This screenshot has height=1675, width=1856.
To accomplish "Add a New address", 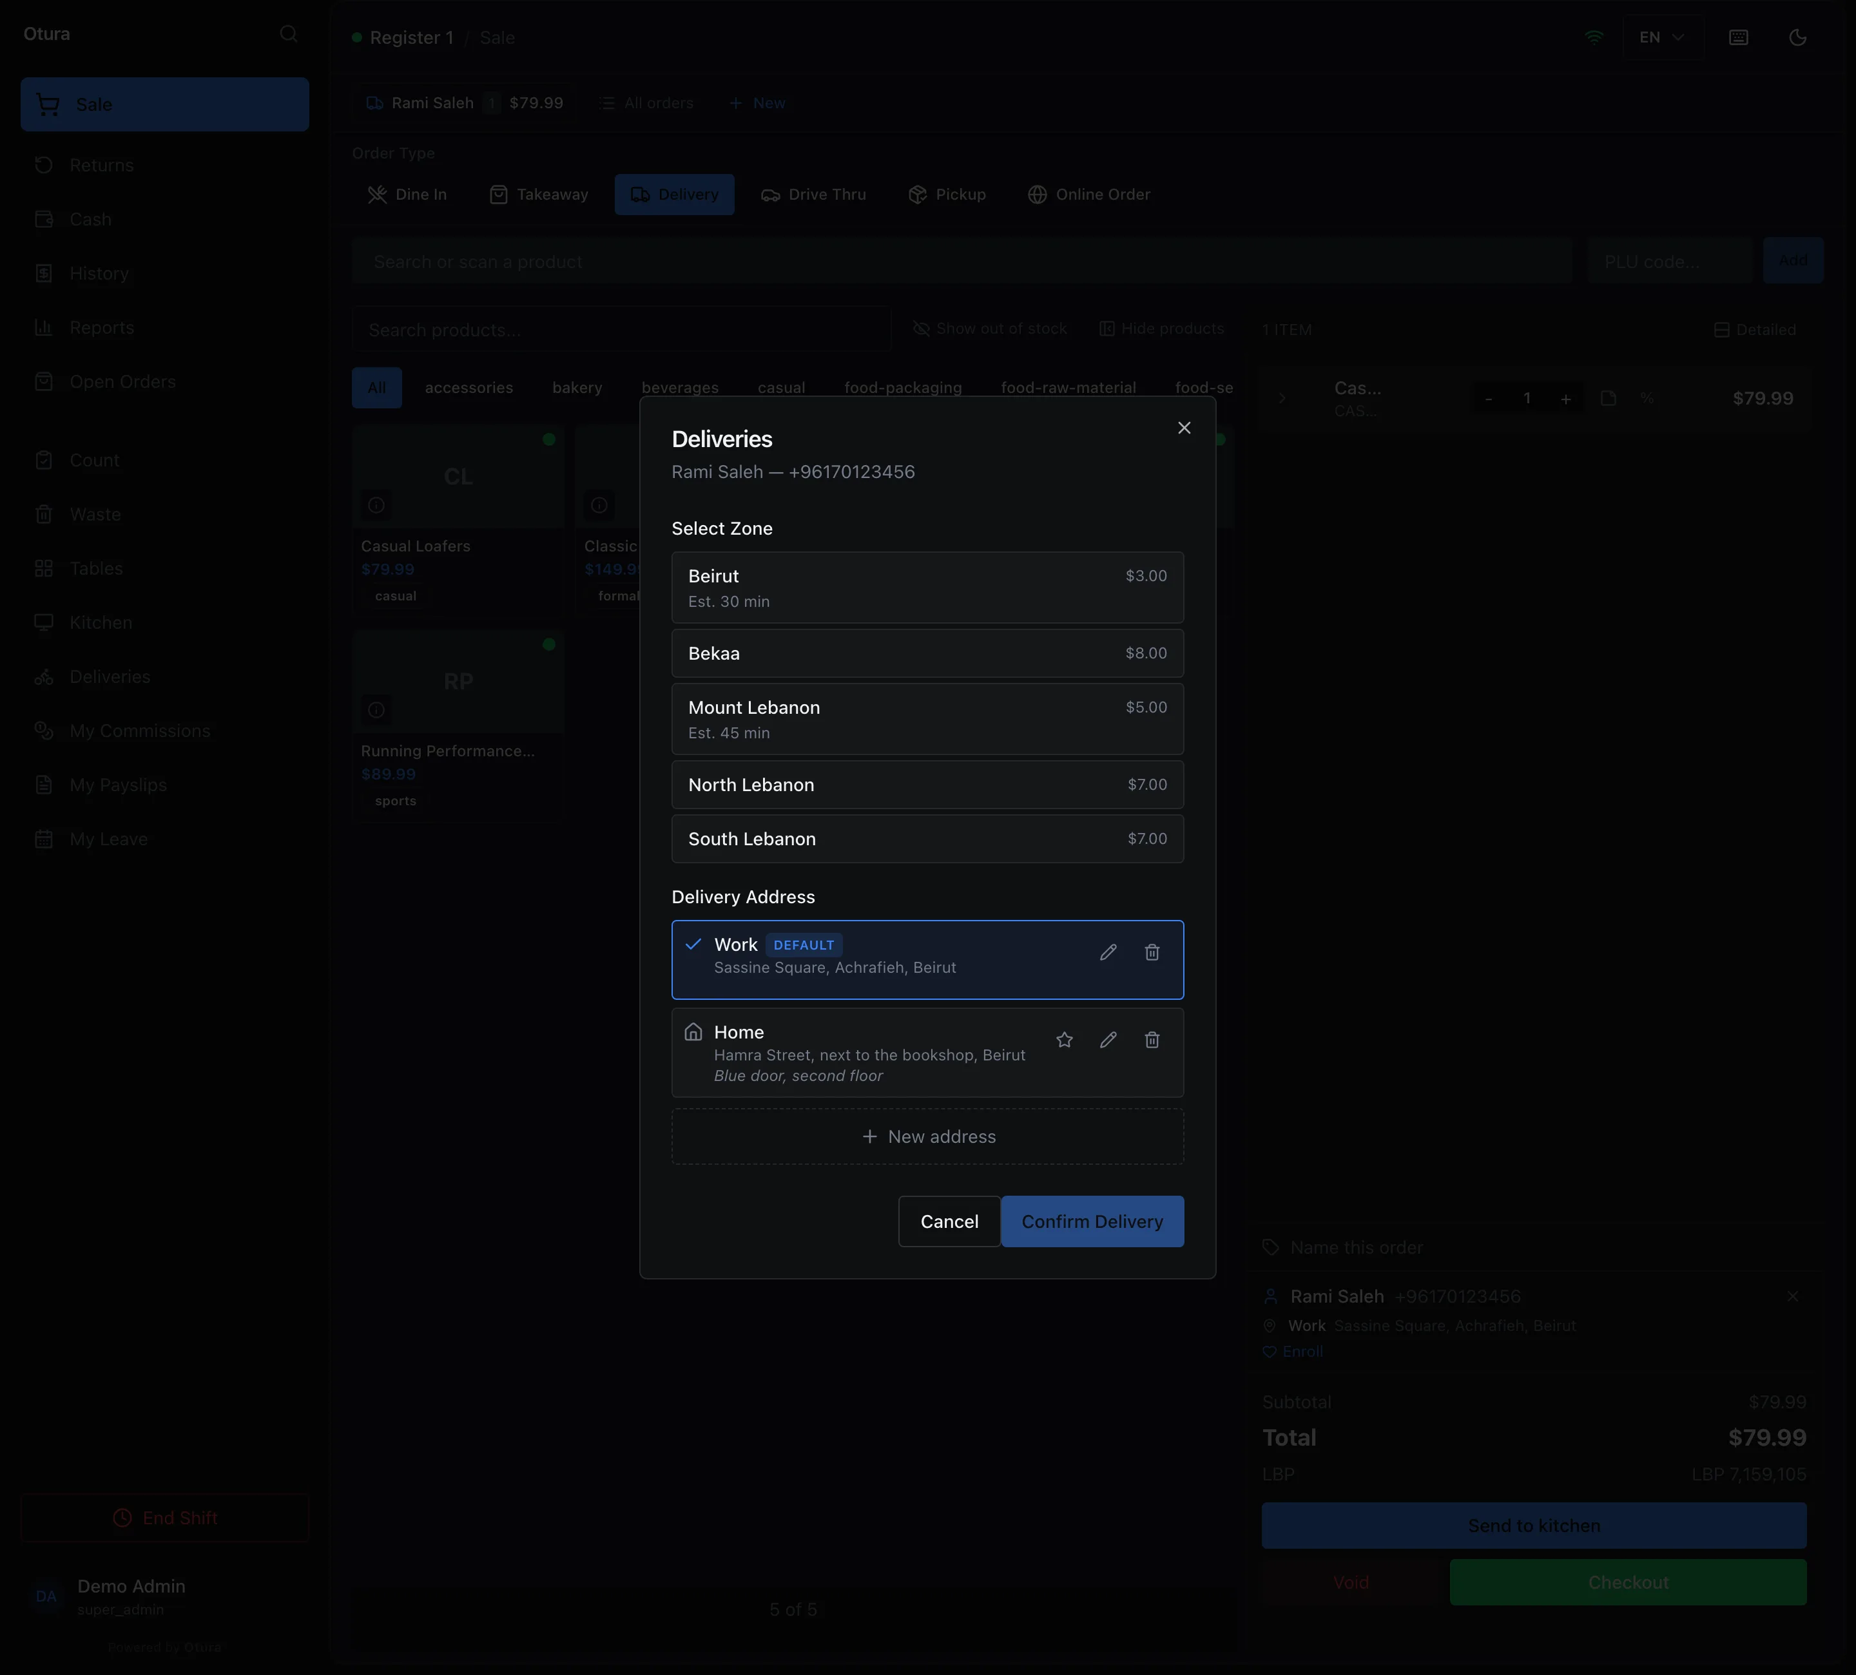I will pos(927,1138).
